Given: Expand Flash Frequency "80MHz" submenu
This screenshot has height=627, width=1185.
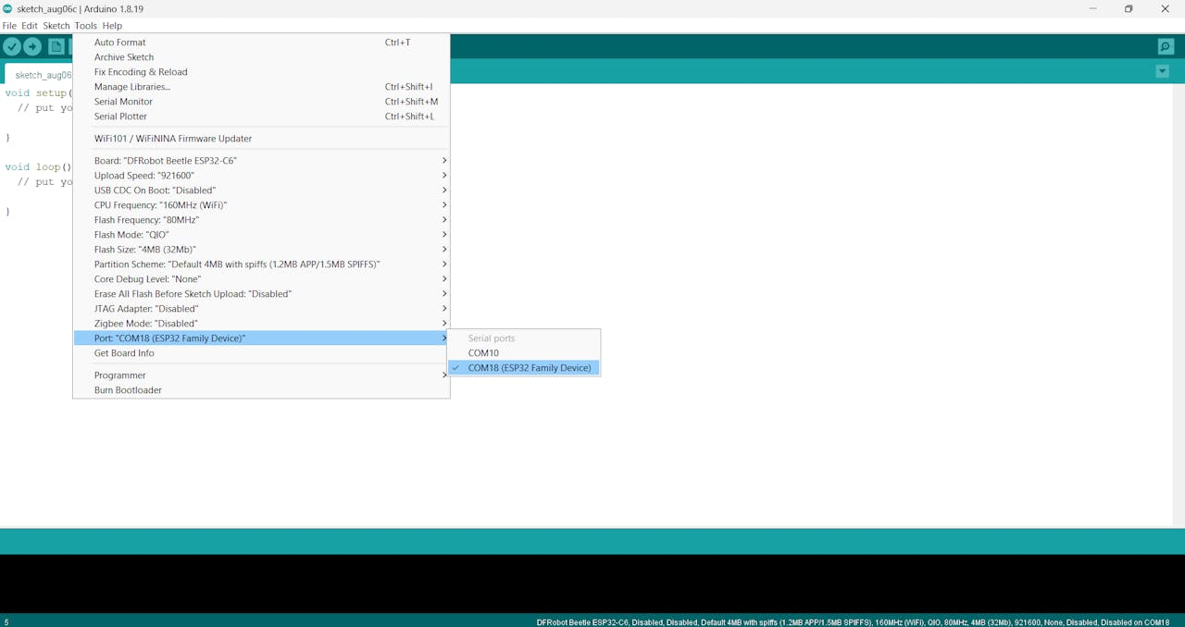Looking at the screenshot, I should pyautogui.click(x=261, y=220).
